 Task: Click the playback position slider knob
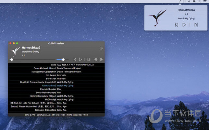(x=12, y=60)
